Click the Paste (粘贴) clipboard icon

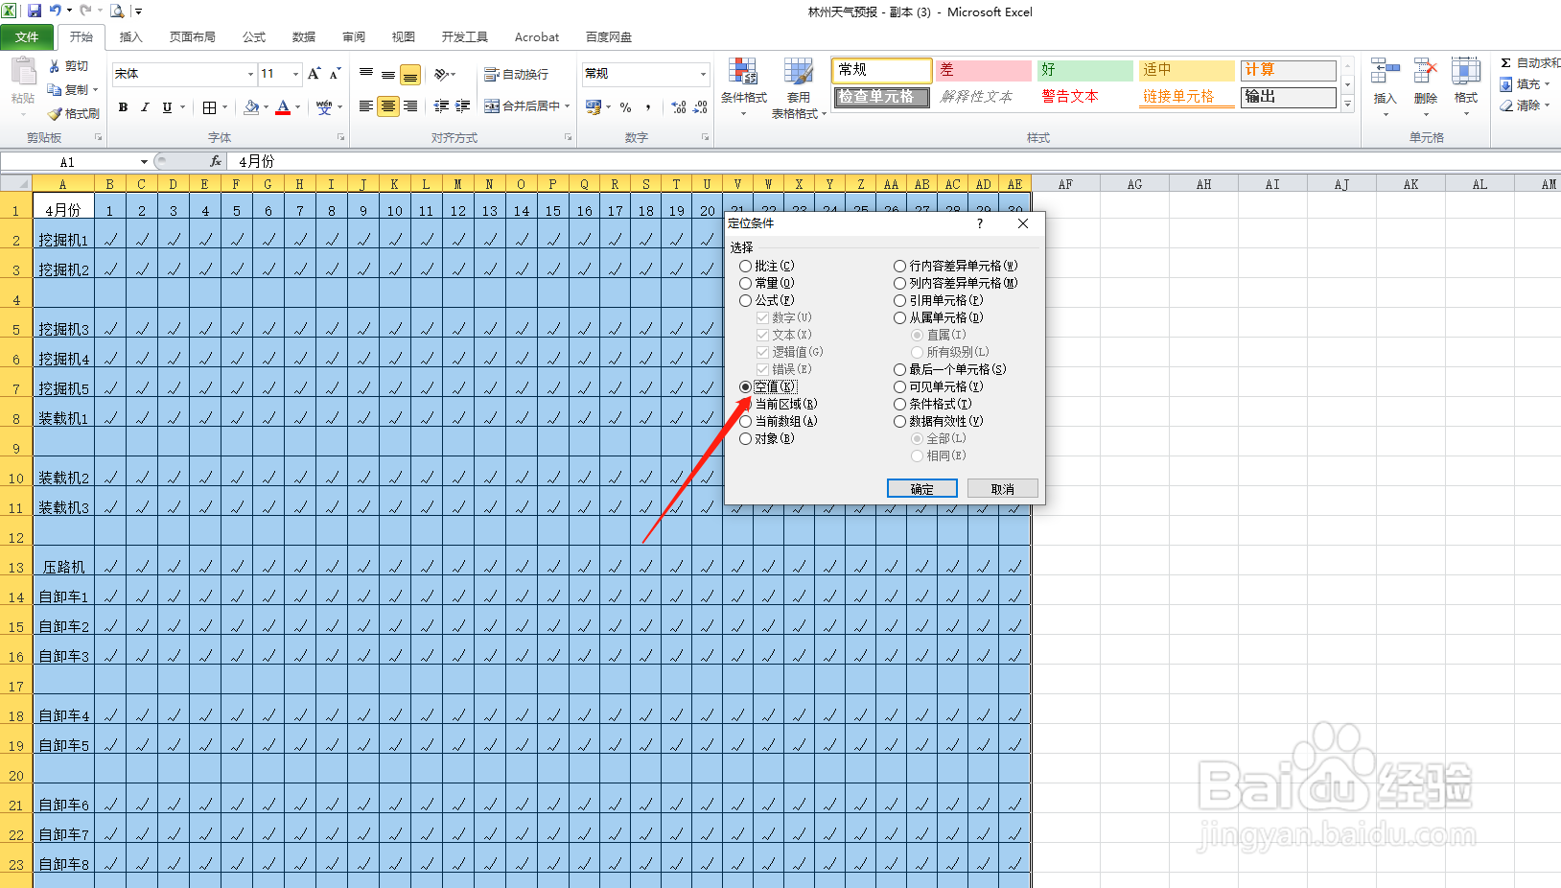(22, 73)
